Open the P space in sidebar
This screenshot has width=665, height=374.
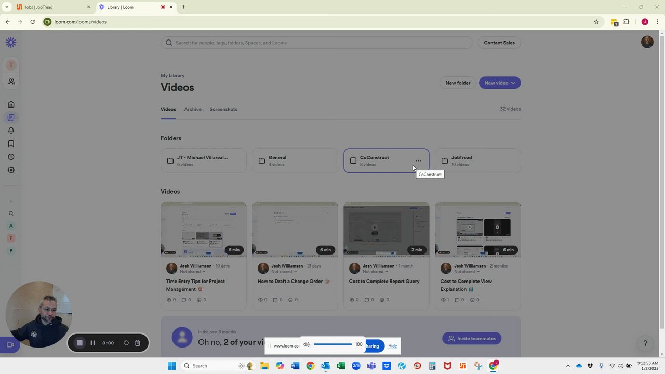point(11,251)
